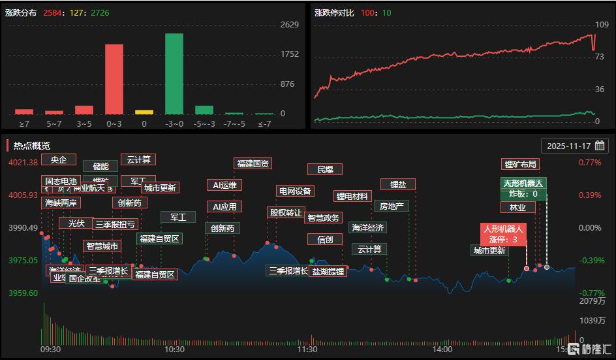Open the 2025-11-17 date selector
The image size is (616, 360).
coord(568,146)
